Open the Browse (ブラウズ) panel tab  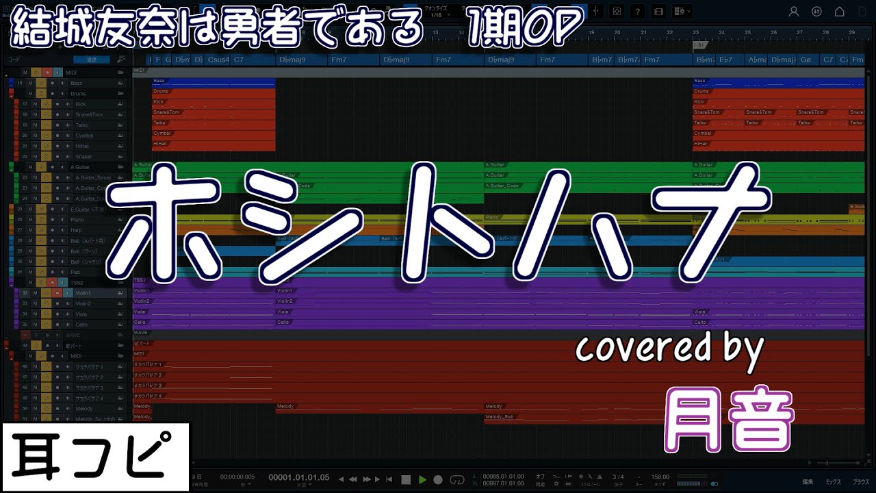tap(860, 482)
